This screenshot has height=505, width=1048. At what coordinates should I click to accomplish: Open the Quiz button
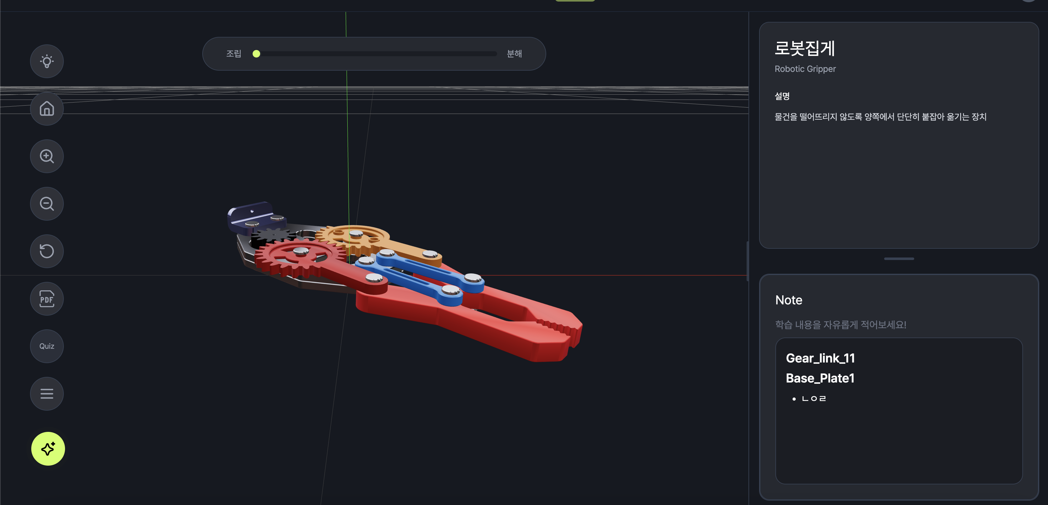(47, 346)
